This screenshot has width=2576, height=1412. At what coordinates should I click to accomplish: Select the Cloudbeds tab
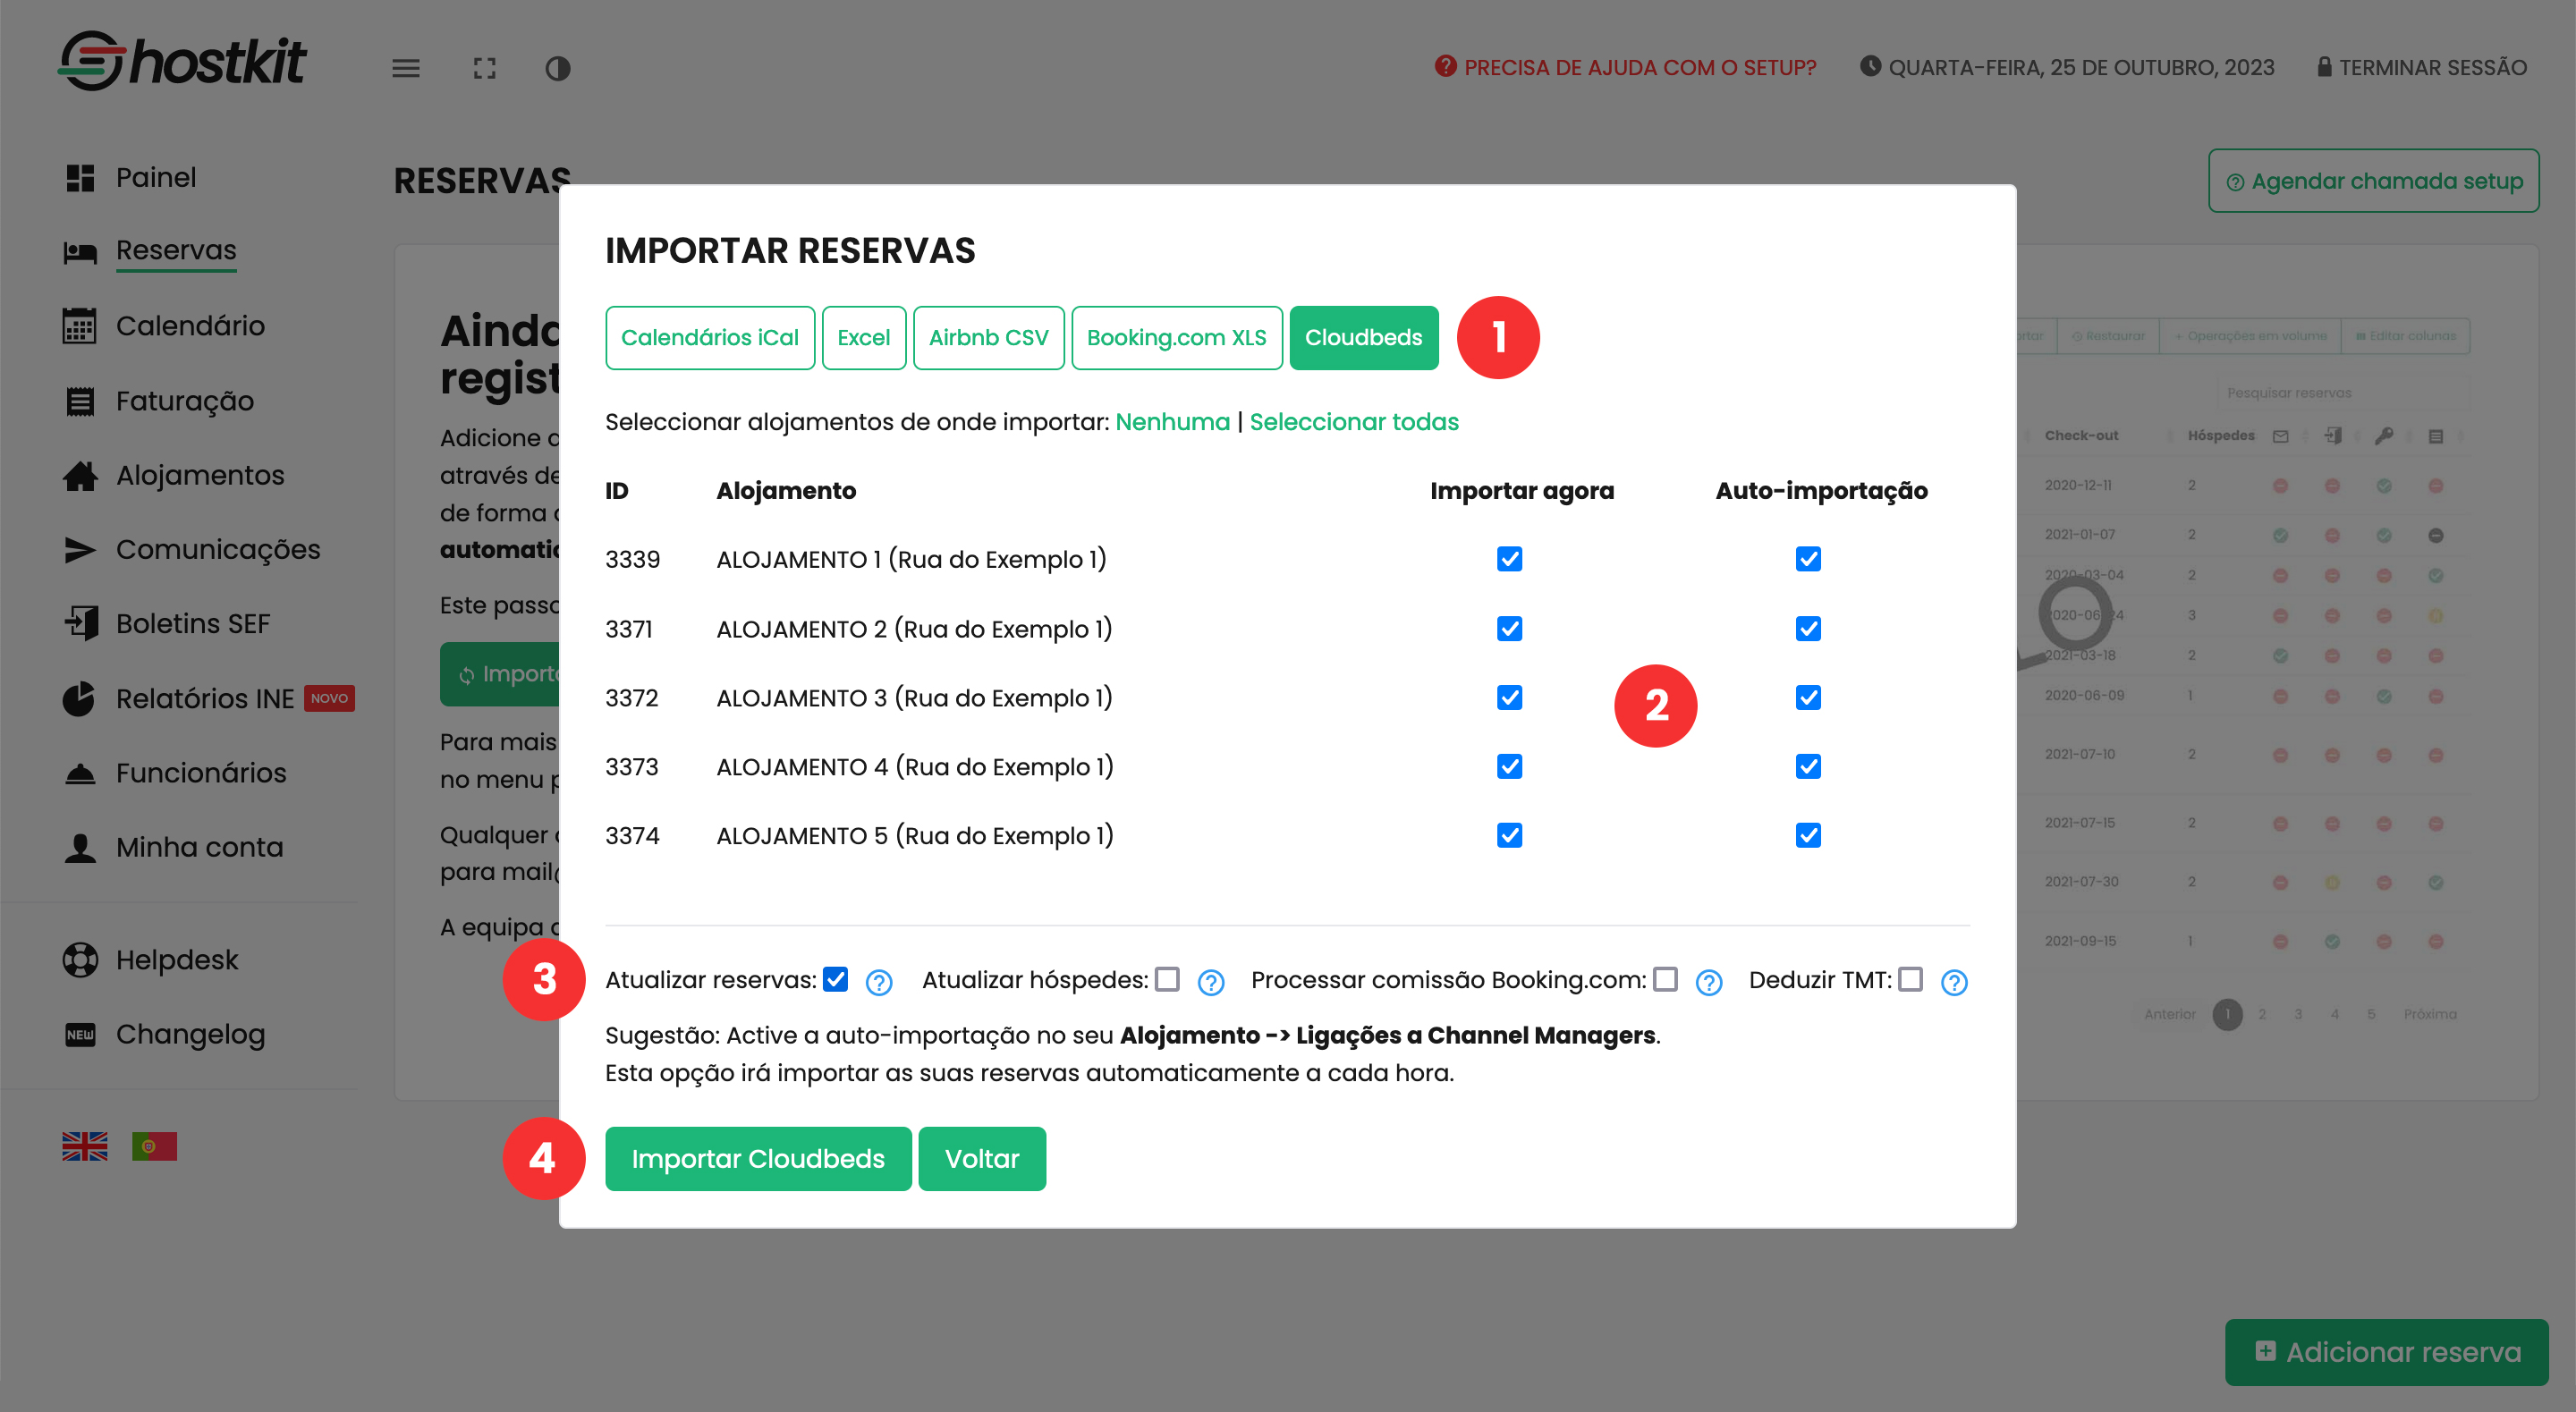[x=1364, y=338]
